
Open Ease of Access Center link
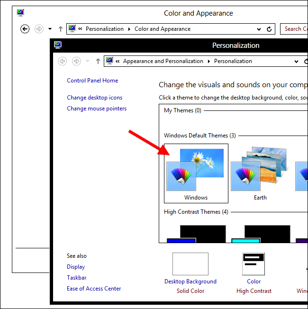(x=94, y=289)
